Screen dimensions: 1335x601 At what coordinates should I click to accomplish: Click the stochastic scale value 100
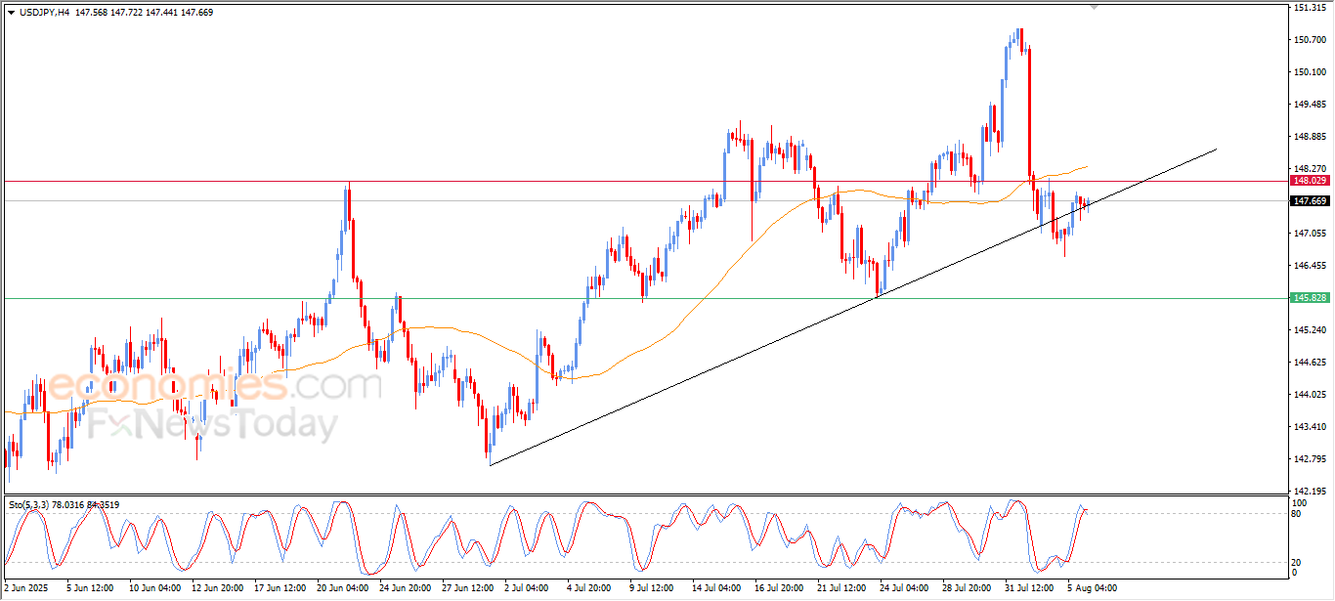coord(1299,503)
